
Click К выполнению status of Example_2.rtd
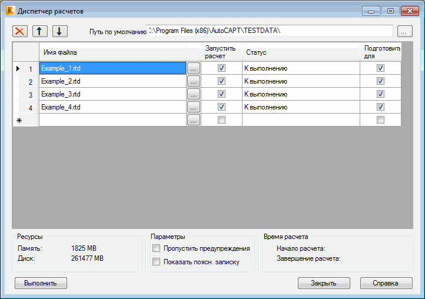pyautogui.click(x=301, y=81)
